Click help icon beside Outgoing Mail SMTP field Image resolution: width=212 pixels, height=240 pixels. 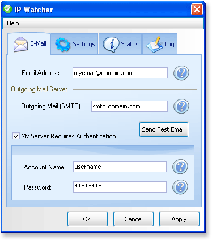point(181,106)
